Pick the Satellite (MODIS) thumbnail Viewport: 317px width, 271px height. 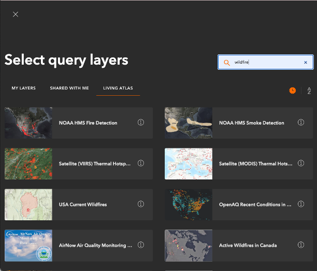tap(189, 163)
